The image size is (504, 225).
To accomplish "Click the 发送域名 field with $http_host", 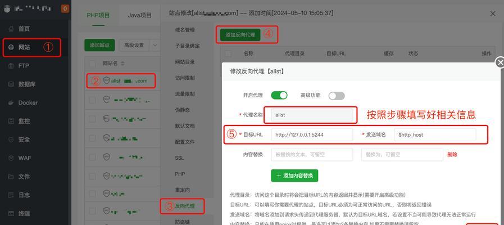I will tap(435, 135).
